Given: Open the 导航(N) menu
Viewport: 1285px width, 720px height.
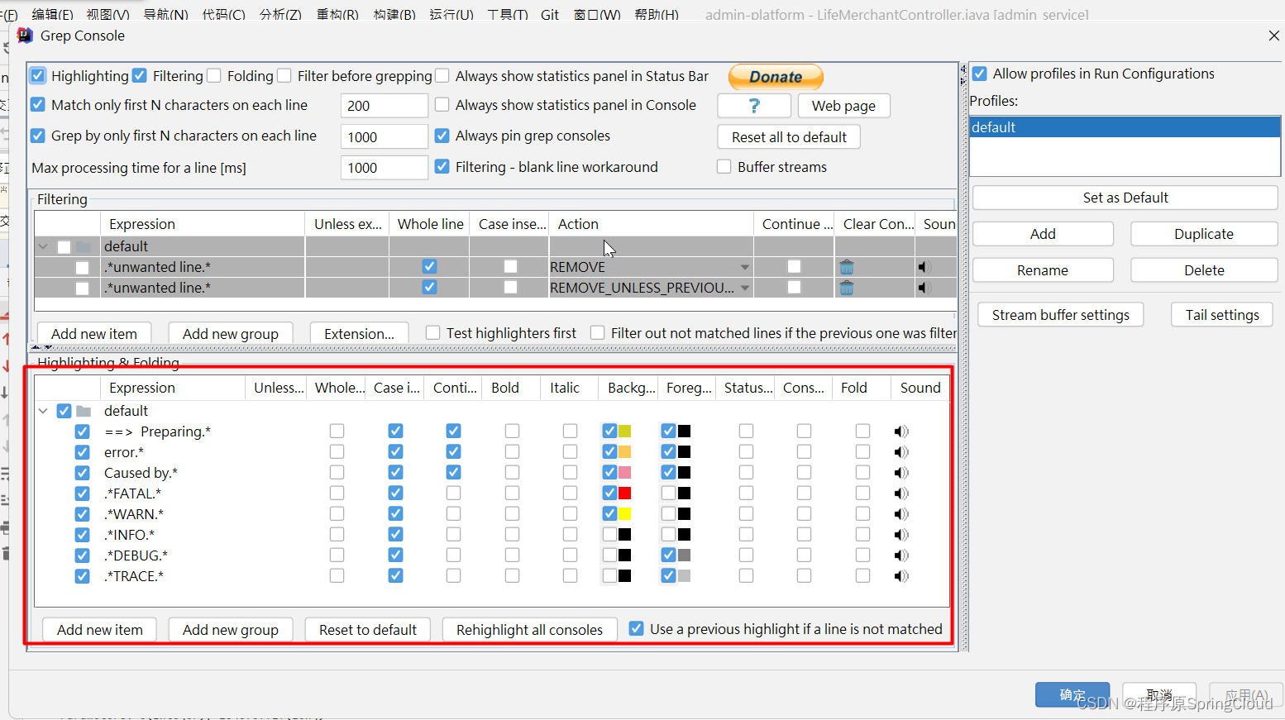Looking at the screenshot, I should (x=166, y=14).
